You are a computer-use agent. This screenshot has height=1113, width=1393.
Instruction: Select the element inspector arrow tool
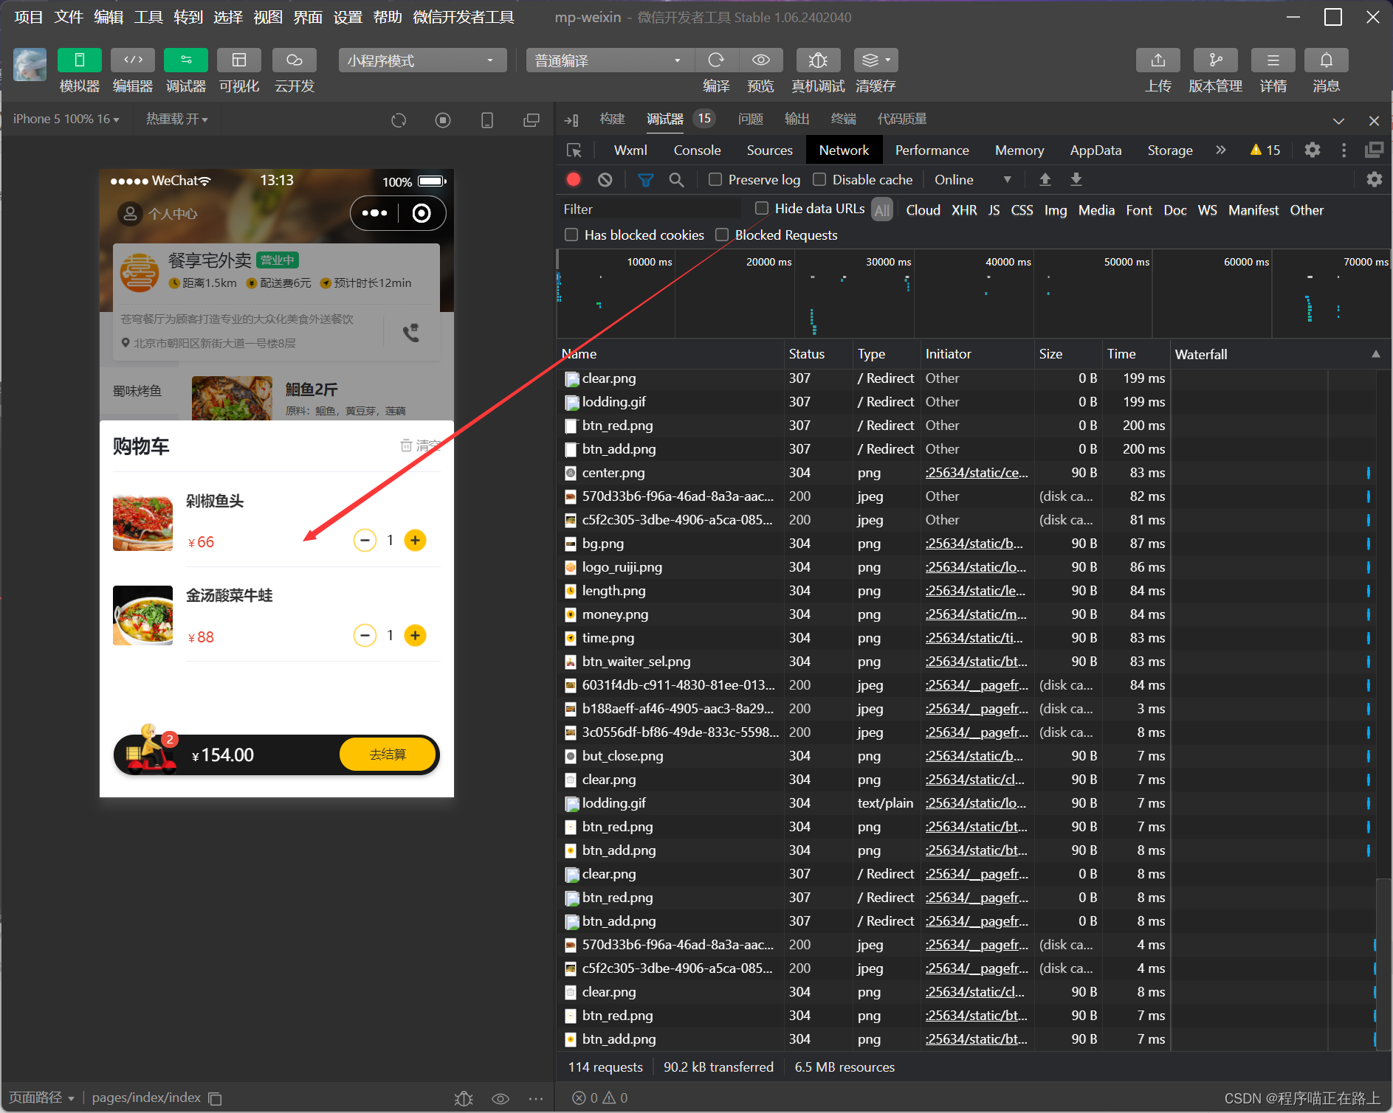574,150
